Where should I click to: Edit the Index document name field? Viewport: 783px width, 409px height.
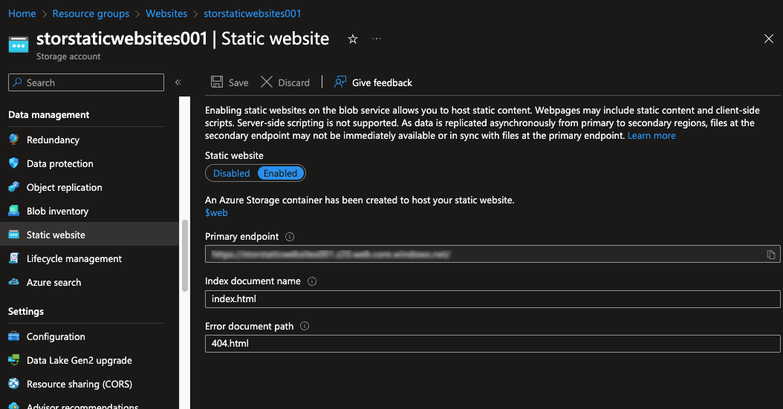(493, 298)
